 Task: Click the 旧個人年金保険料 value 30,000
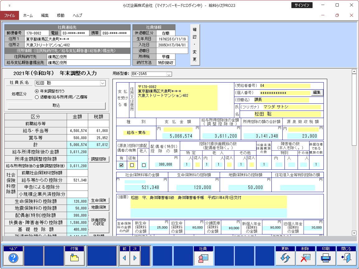pos(314,228)
